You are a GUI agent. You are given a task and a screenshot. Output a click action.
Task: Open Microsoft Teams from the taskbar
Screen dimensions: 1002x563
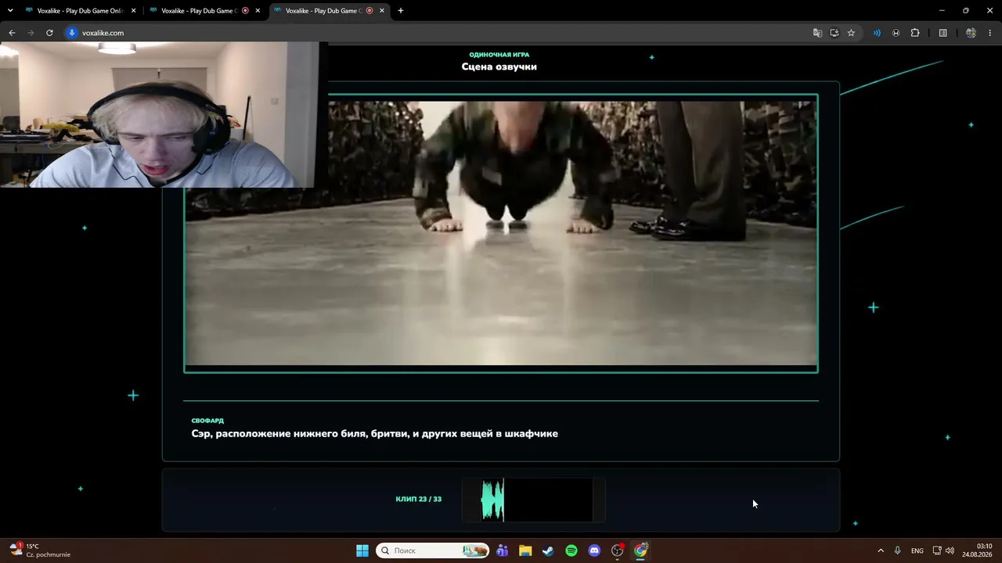coord(502,550)
